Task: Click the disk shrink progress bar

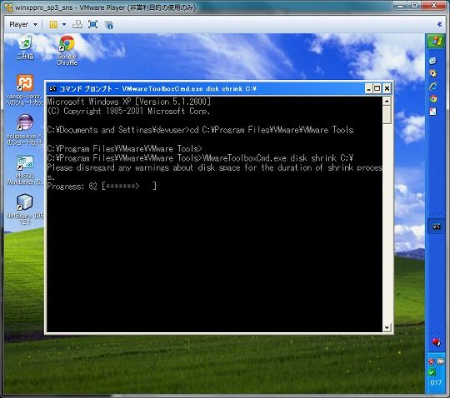Action: pos(129,187)
